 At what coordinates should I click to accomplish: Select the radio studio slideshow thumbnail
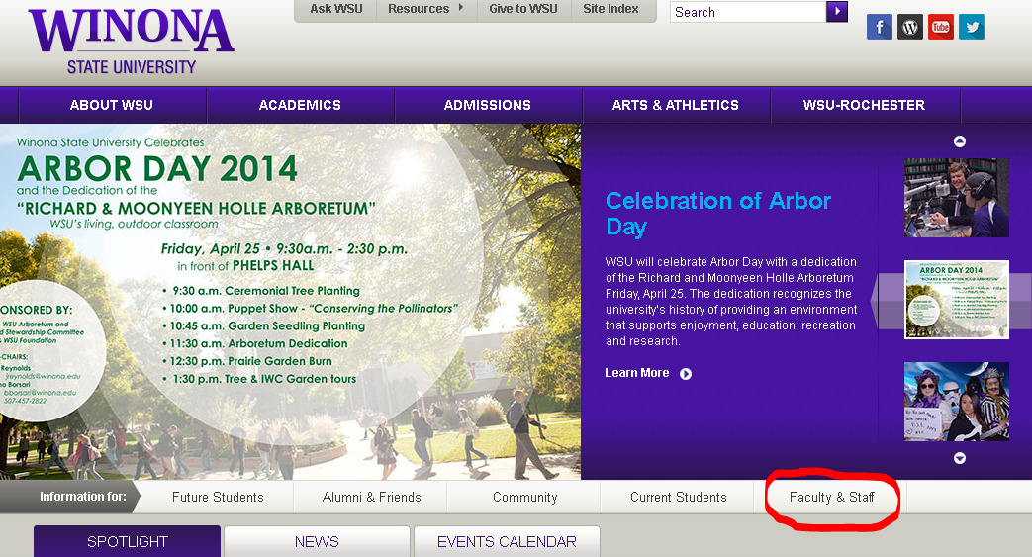[x=956, y=198]
